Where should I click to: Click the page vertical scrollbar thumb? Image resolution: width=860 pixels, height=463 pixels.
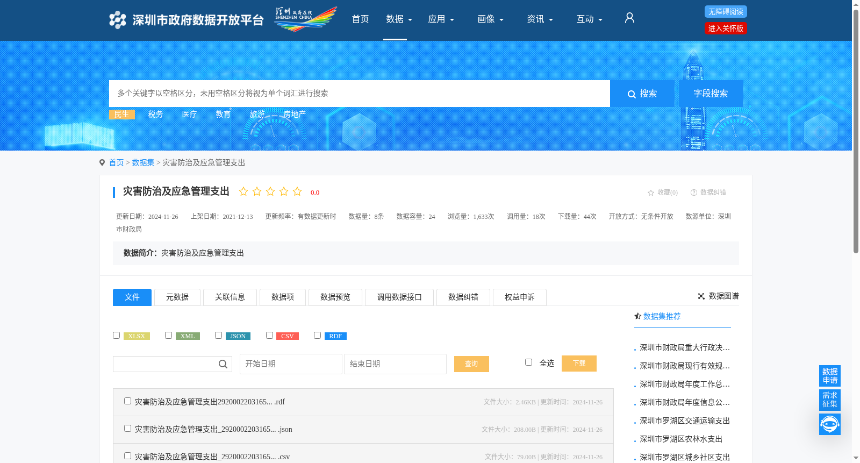tap(856, 131)
